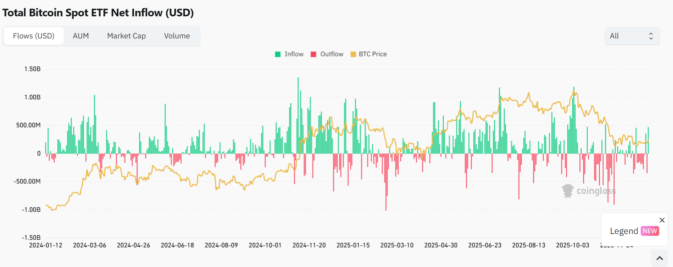Click the 2025-10-03 date label
Image resolution: width=673 pixels, height=267 pixels.
pos(573,245)
